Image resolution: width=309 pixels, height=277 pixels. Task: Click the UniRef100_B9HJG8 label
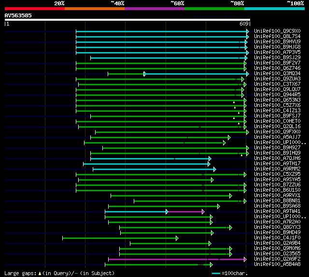point(277,47)
